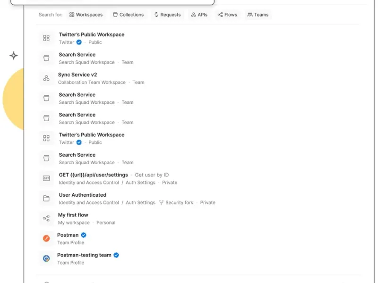Filter search by APIs
378x283 pixels.
click(199, 15)
